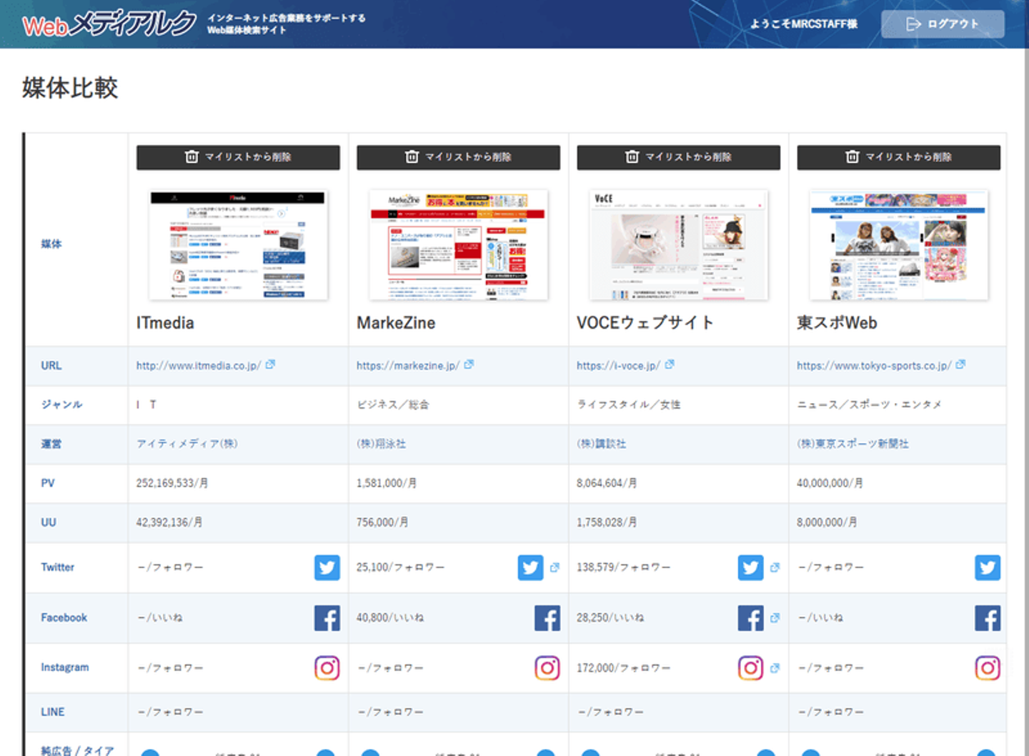This screenshot has width=1029, height=756.
Task: Click VOCE's PV value 8,064,604/月
Action: click(607, 483)
